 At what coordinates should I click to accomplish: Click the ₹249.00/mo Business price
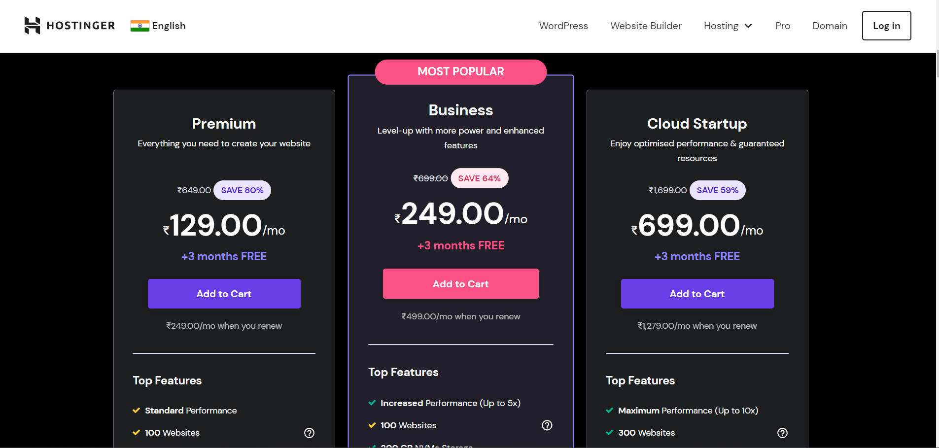click(x=461, y=214)
